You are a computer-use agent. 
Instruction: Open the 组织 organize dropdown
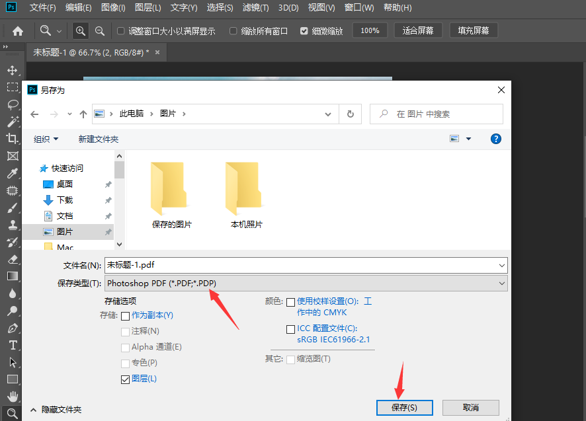pyautogui.click(x=46, y=139)
